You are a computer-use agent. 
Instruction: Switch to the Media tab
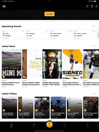point(65,125)
